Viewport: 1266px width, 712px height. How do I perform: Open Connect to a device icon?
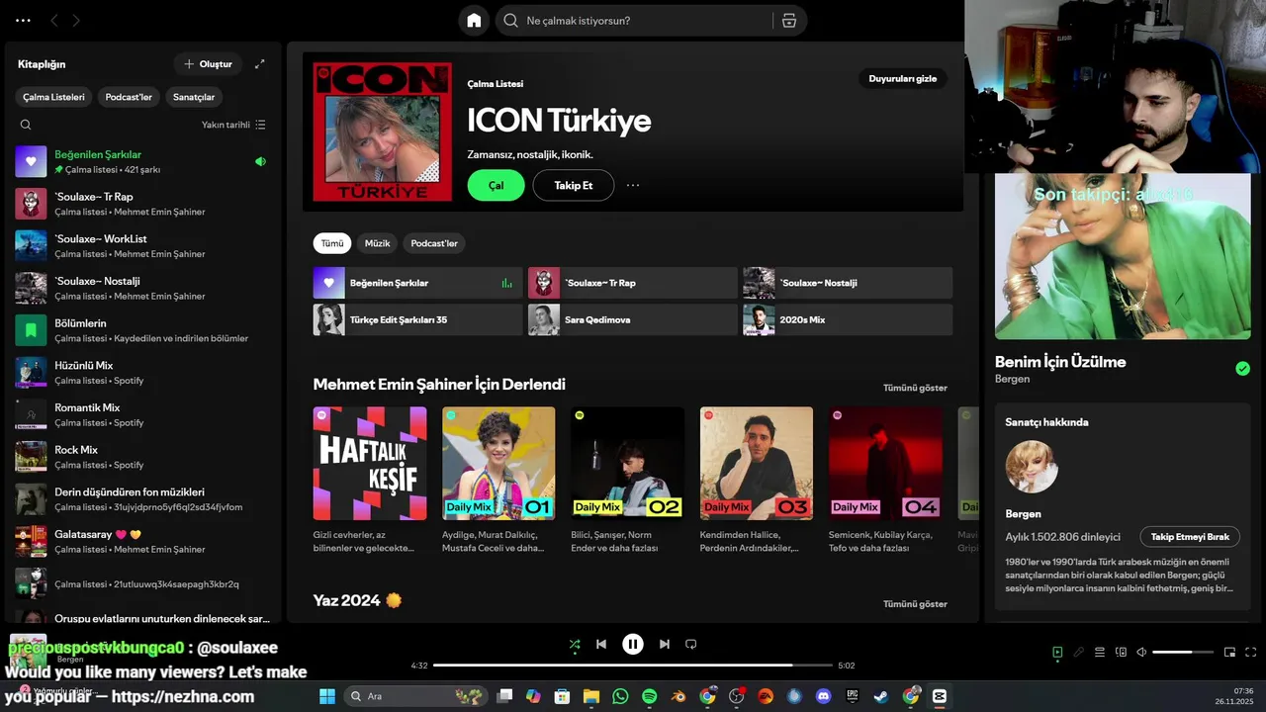(1121, 652)
